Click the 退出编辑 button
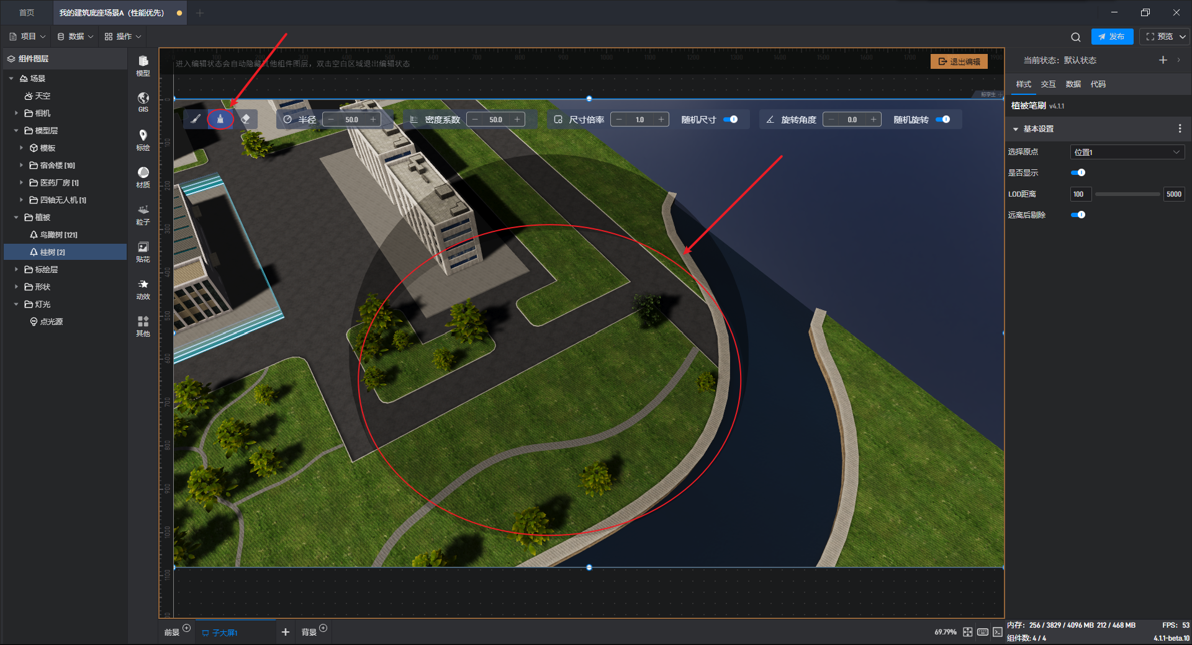The image size is (1192, 645). (x=959, y=61)
